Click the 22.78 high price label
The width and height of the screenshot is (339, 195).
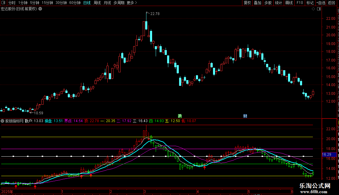coord(155,13)
